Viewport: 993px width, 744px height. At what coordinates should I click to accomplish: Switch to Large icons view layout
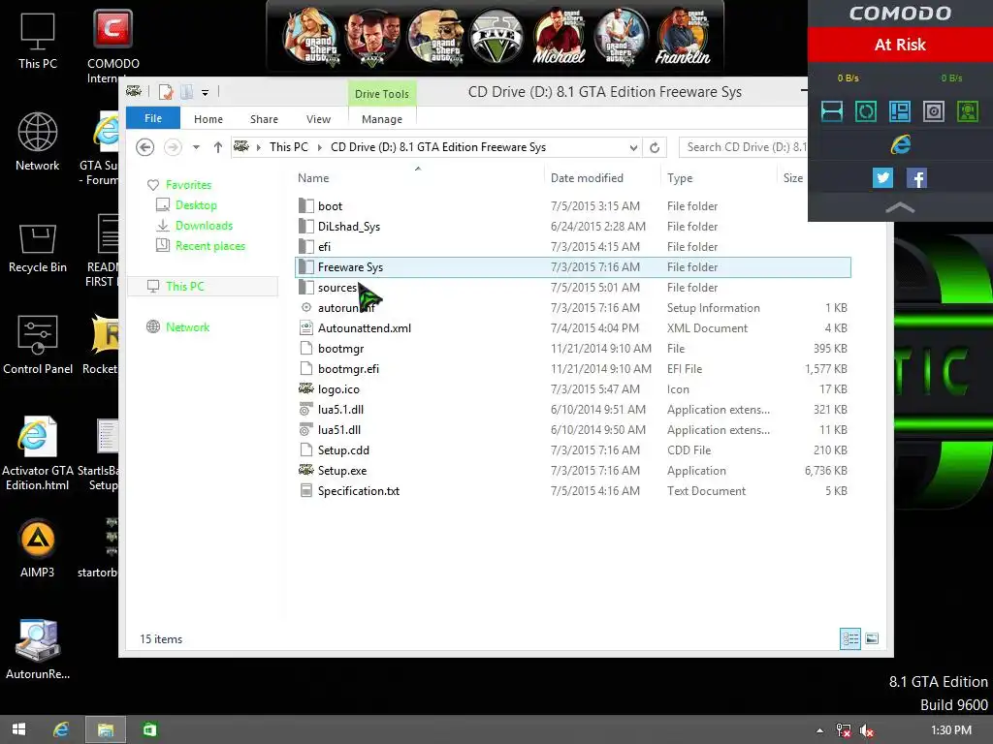click(872, 639)
